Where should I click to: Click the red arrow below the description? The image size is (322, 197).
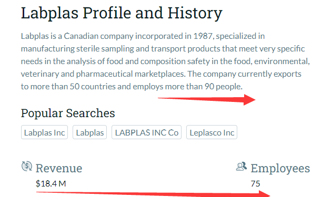pyautogui.click(x=206, y=100)
